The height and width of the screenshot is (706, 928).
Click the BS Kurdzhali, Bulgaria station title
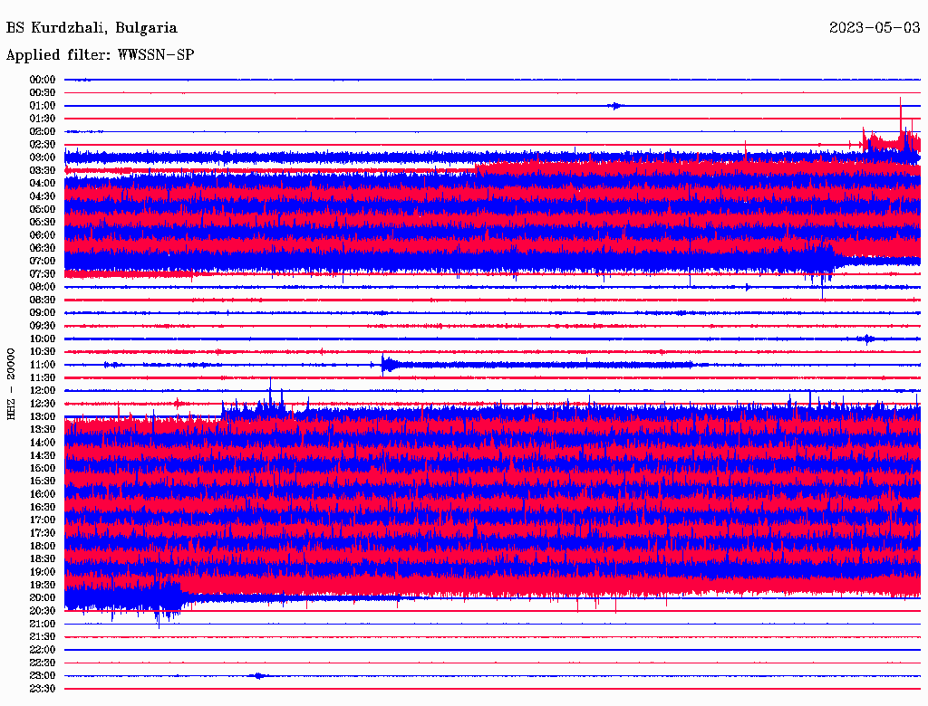tap(92, 28)
